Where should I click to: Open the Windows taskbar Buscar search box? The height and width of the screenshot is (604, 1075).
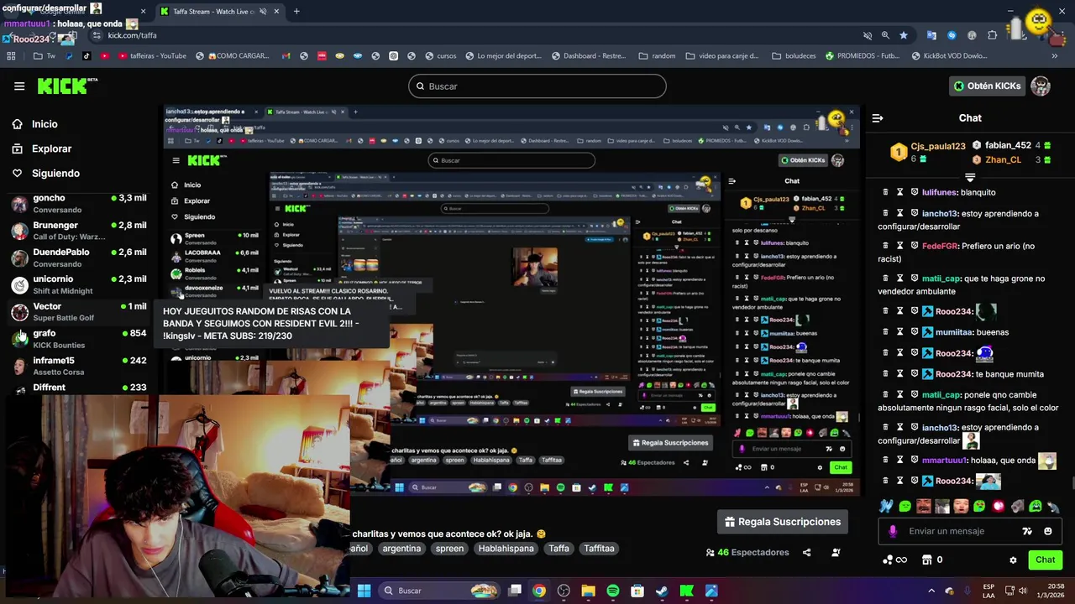pos(441,591)
